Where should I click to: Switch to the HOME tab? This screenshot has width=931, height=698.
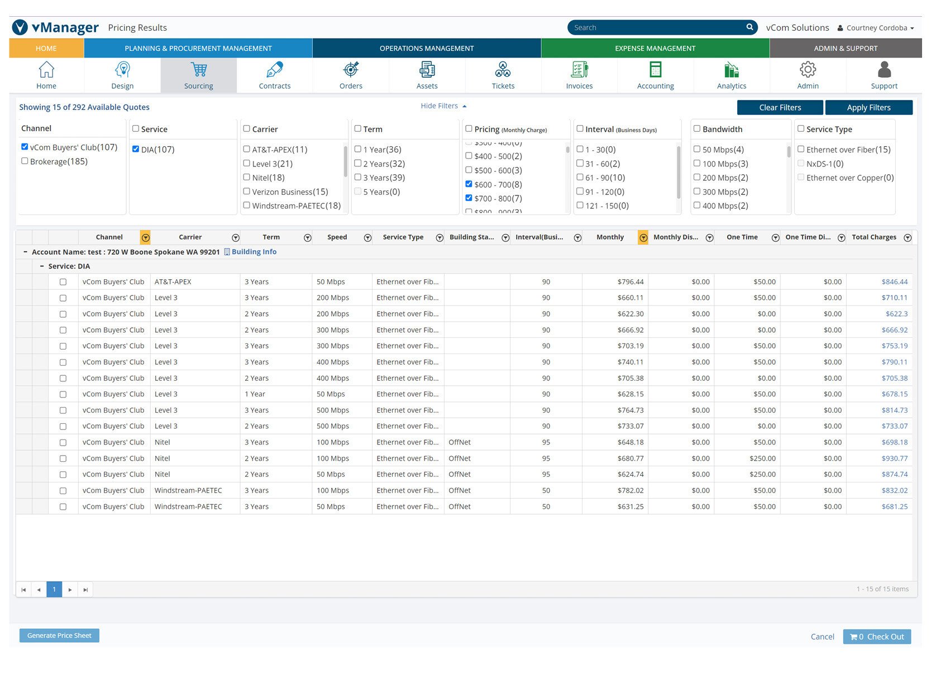coord(46,49)
